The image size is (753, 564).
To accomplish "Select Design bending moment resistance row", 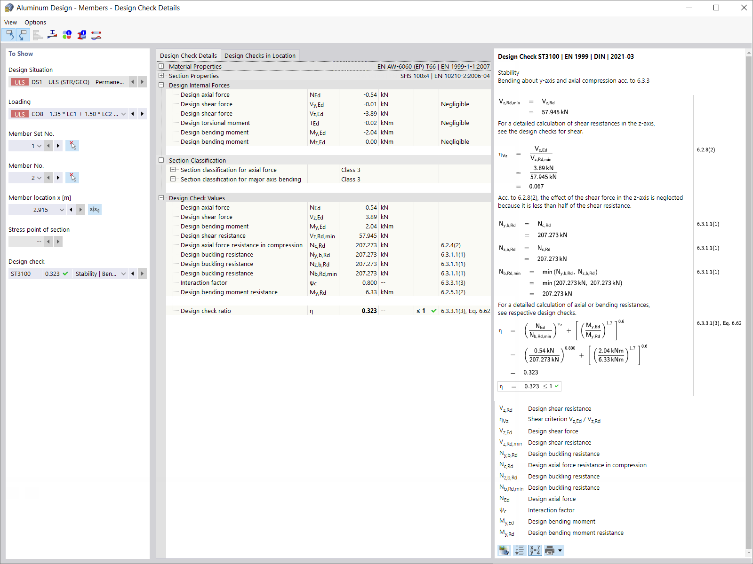I will click(x=328, y=292).
